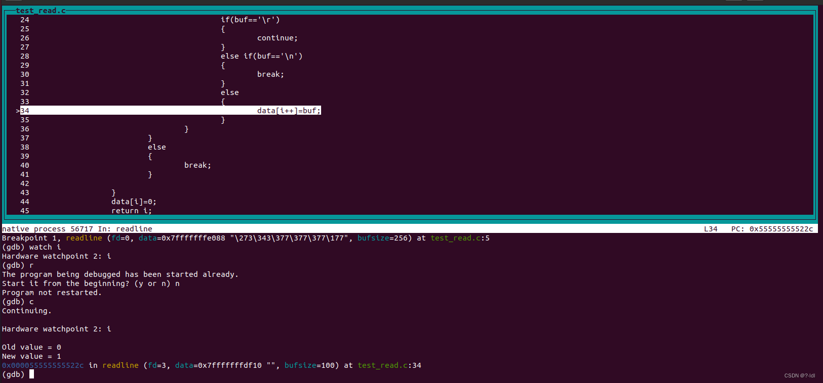
Task: Click "In: readline" status text
Action: [125, 229]
